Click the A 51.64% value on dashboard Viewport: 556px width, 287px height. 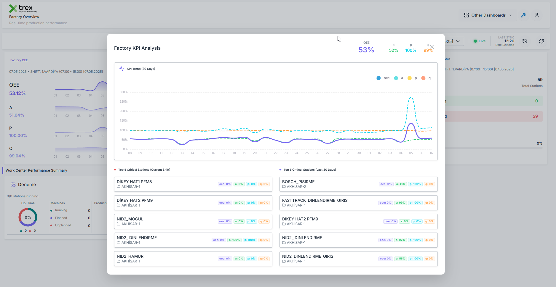coord(17,115)
